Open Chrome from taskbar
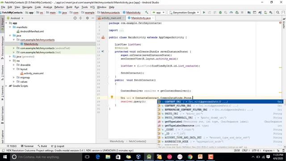Viewport: 286px width, 161px height. click(x=190, y=157)
